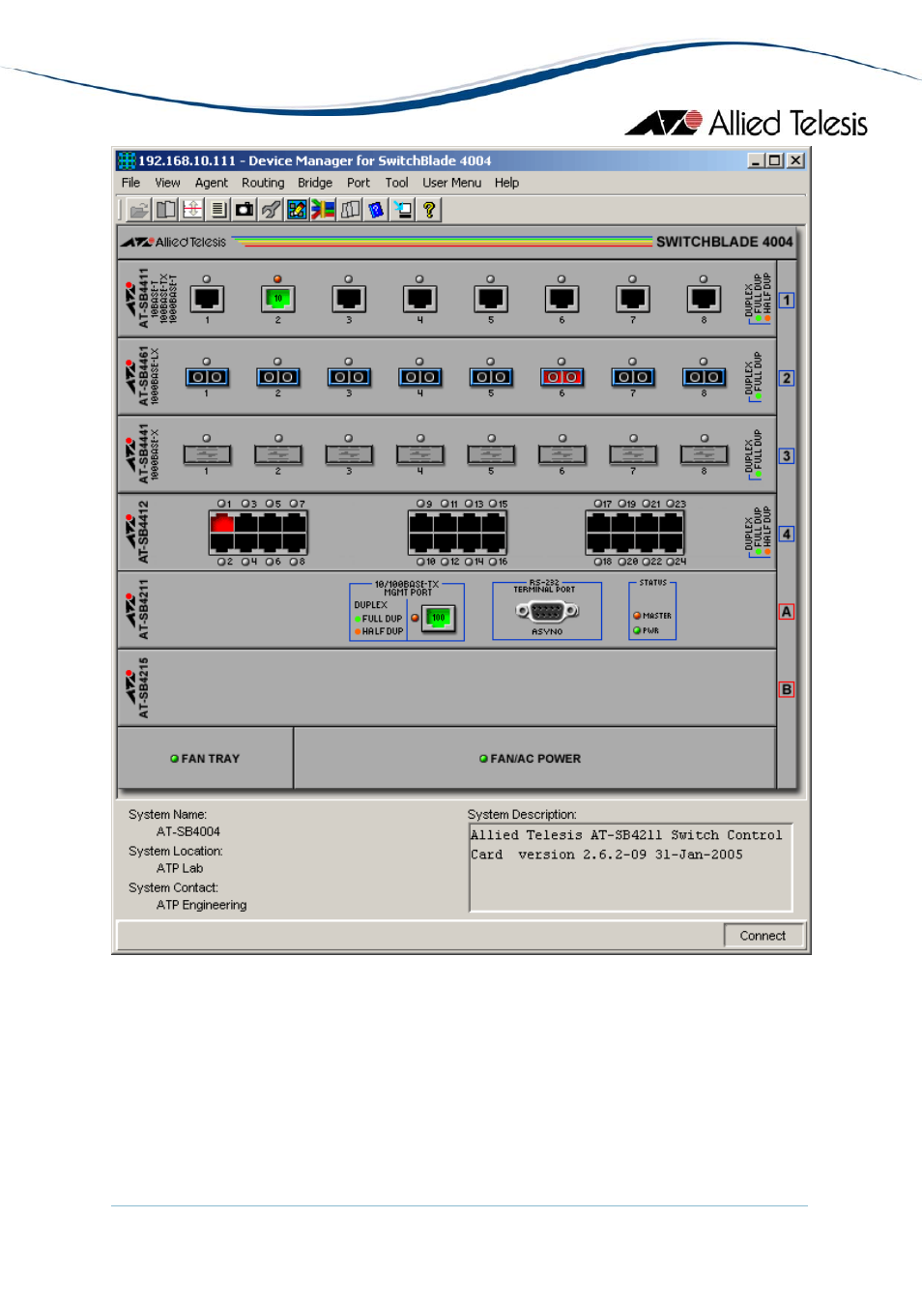Screen dimensions: 922x1305
Task: Click the open folder toolbar icon
Action: coord(140,210)
